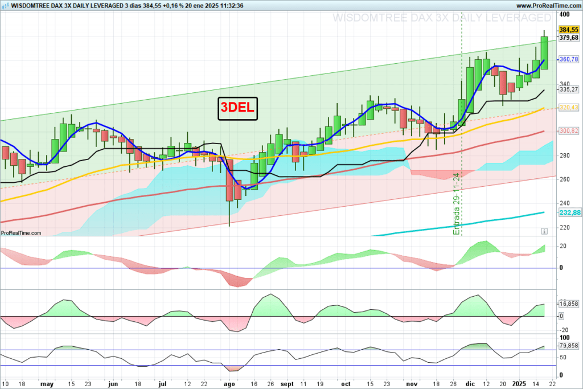Click the 16,858 oscillator value label
The height and width of the screenshot is (389, 583).
coord(569,304)
